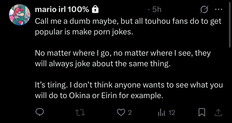Click the phrase "popular is make porn jokes"
Viewport: 232px width, 123px height.
click(83, 32)
